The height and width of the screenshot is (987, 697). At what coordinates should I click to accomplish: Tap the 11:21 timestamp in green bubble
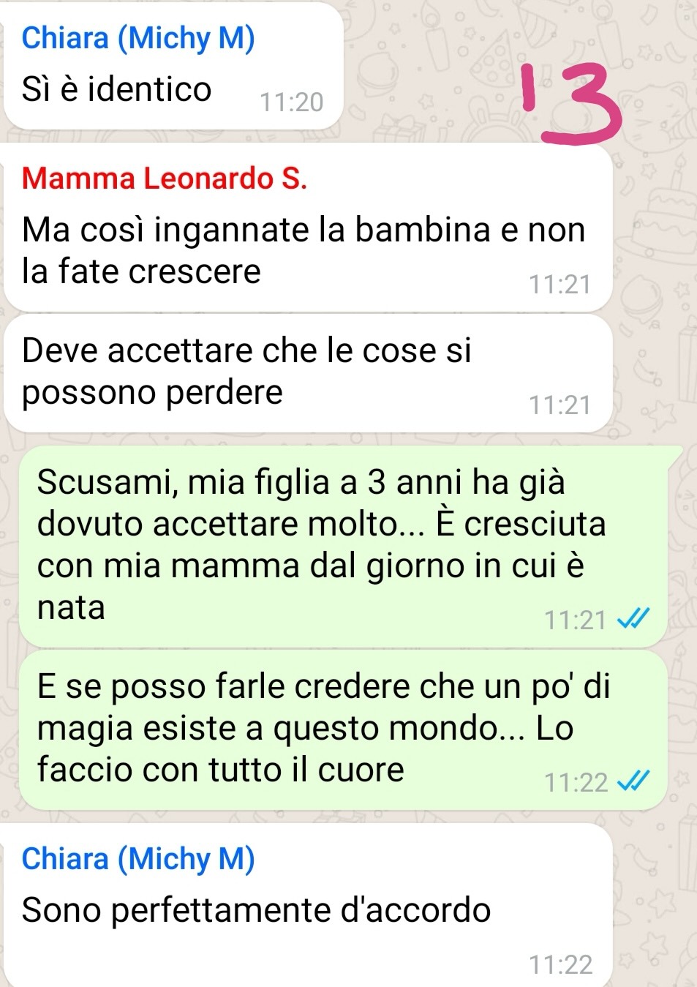tap(576, 620)
